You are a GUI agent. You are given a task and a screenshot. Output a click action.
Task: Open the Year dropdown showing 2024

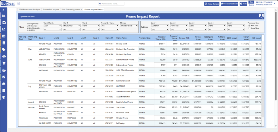coord(52,26)
